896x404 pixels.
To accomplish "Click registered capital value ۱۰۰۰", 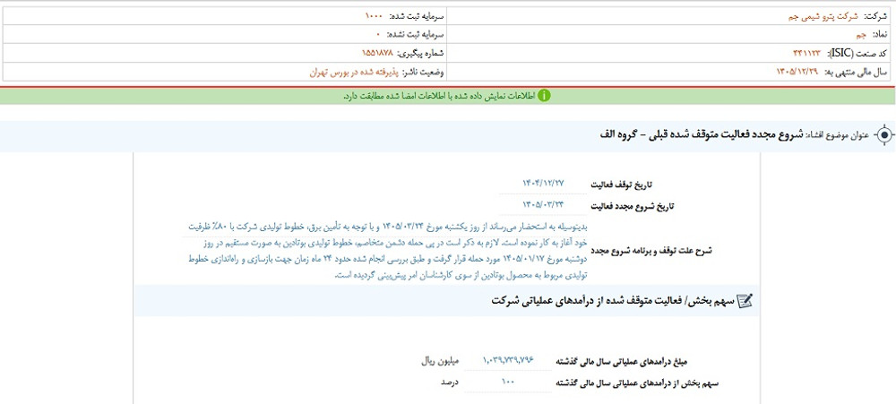I will point(375,16).
